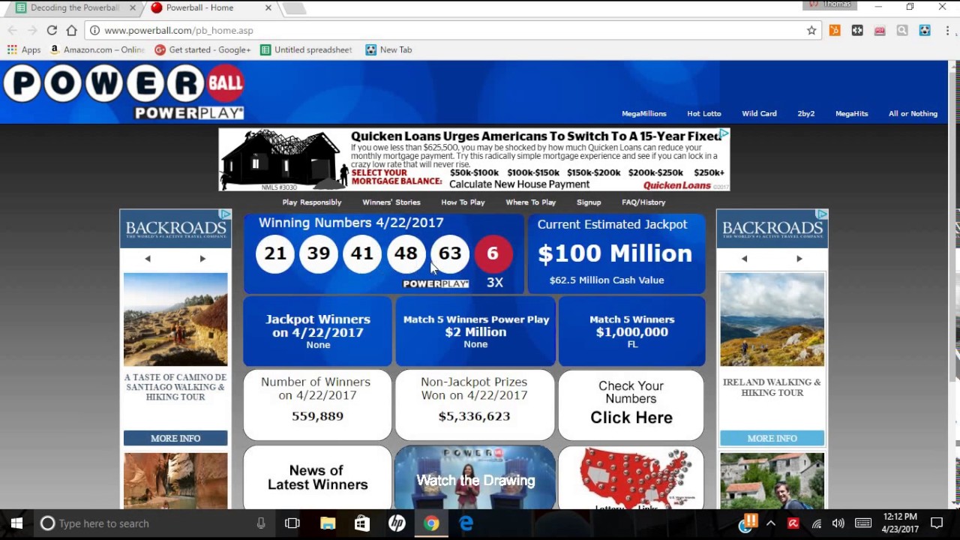Click the site info icon in address bar

click(95, 31)
